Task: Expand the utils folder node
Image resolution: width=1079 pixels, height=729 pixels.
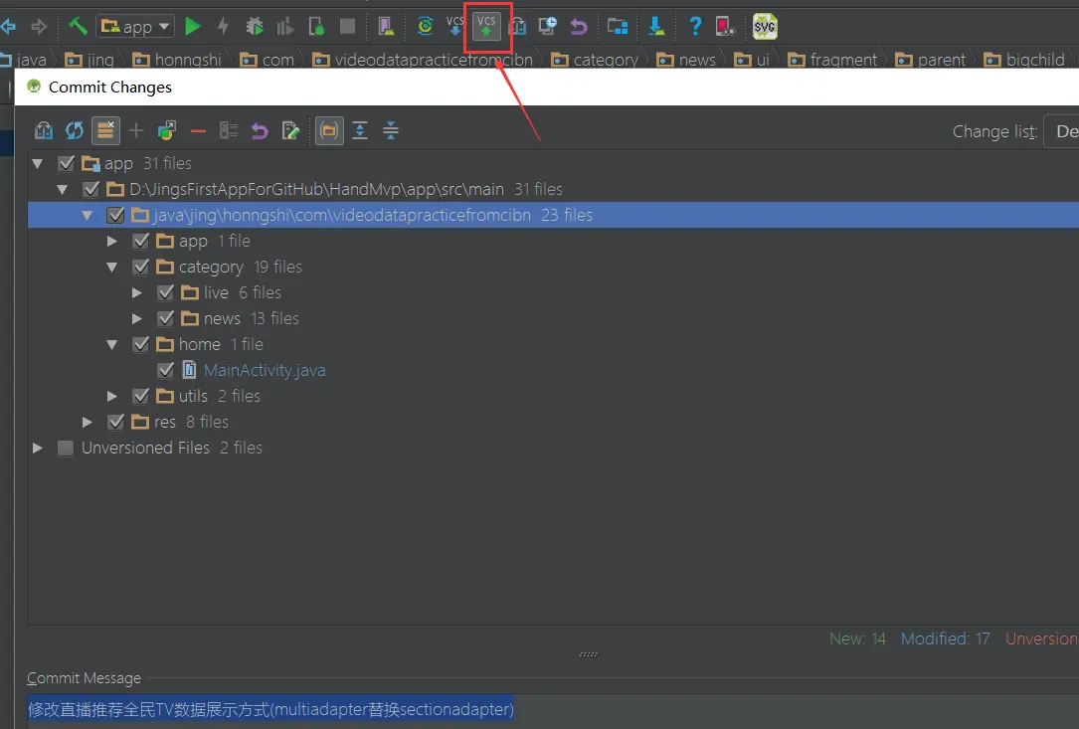Action: click(x=111, y=396)
